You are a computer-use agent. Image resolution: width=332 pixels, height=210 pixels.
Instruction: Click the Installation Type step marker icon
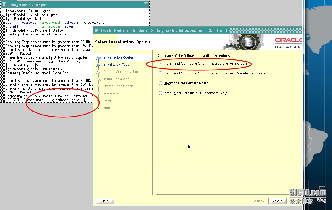(x=98, y=65)
